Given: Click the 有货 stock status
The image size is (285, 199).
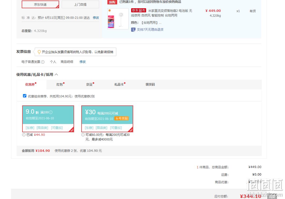Looking at the screenshot, I should 253,11.
